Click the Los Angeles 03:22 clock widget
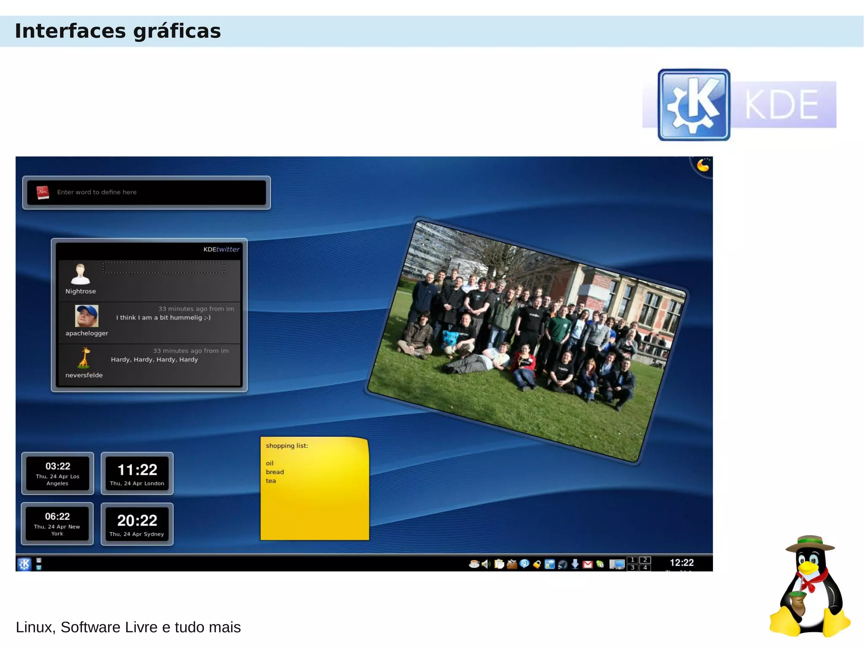Screen dimensions: 864x647 point(58,473)
